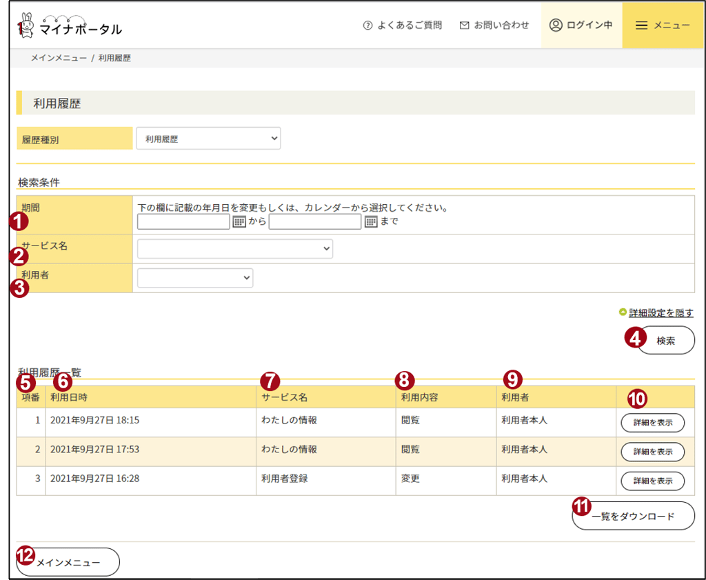706x580 pixels.
Task: Show details for the 利用者登録 entry
Action: 652,481
